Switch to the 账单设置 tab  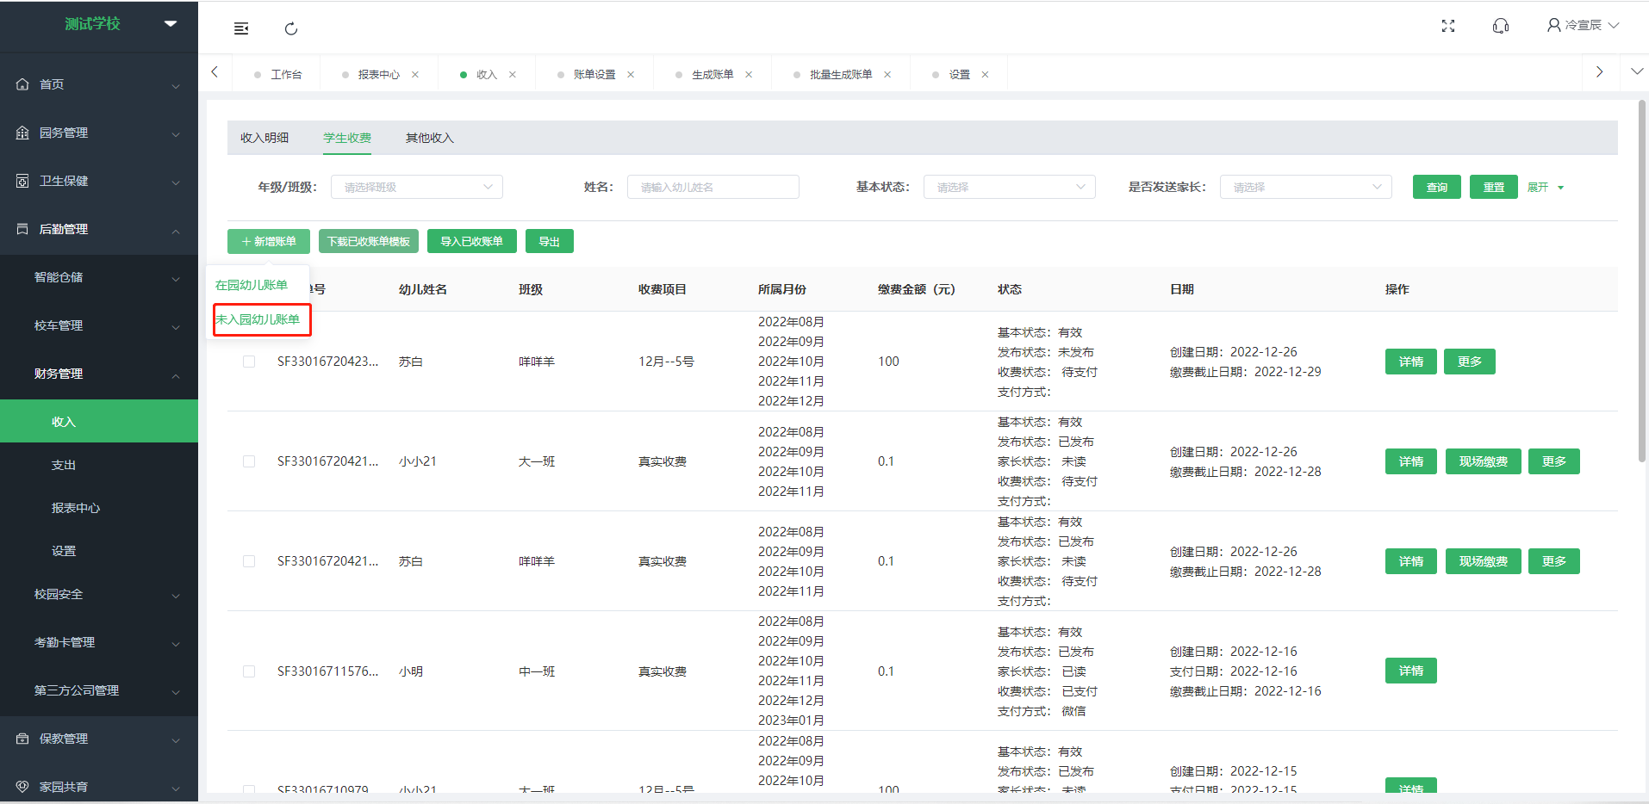pyautogui.click(x=594, y=75)
